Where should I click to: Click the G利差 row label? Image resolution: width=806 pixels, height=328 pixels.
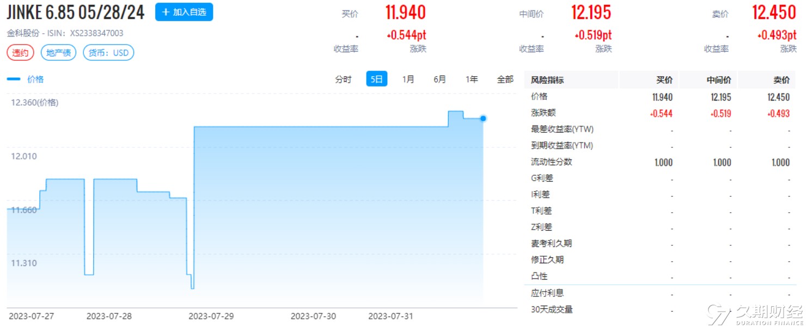click(x=541, y=178)
